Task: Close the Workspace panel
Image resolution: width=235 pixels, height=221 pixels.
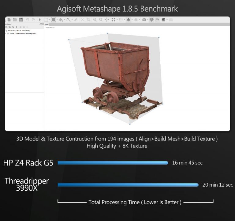Action: pos(43,24)
